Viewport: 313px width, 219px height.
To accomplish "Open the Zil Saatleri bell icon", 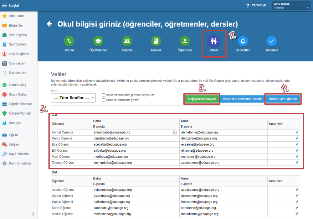I will point(243,41).
